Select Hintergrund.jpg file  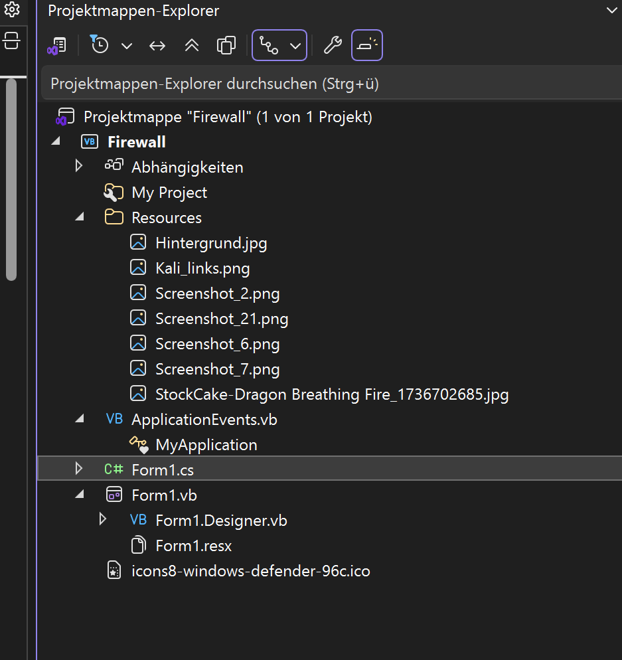211,243
